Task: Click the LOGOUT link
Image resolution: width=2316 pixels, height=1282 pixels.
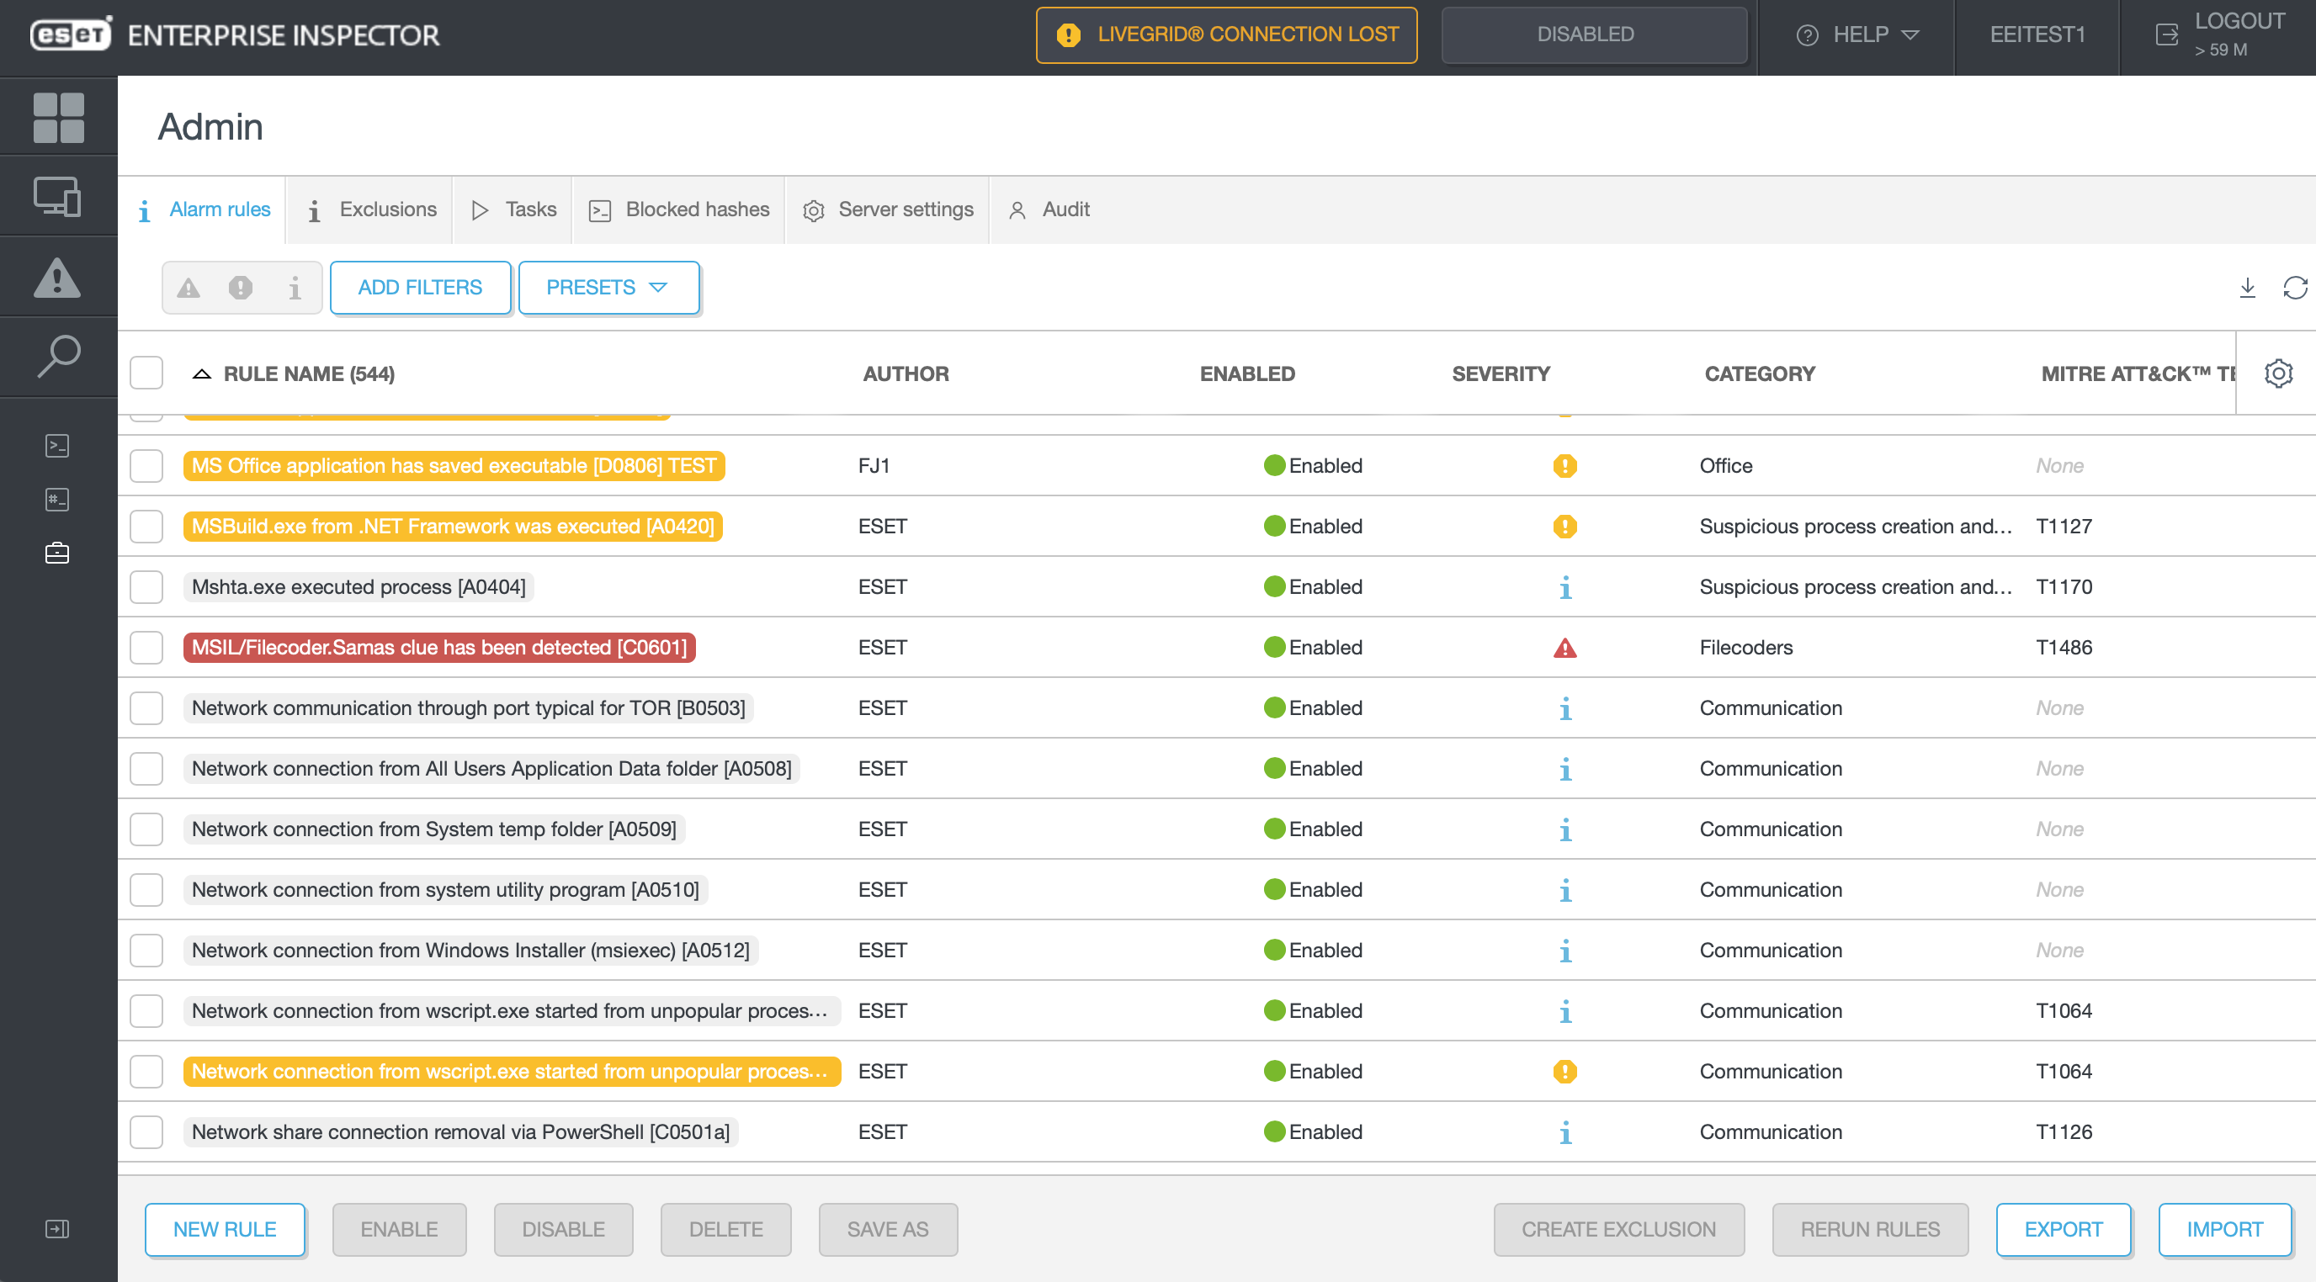Action: [2239, 22]
